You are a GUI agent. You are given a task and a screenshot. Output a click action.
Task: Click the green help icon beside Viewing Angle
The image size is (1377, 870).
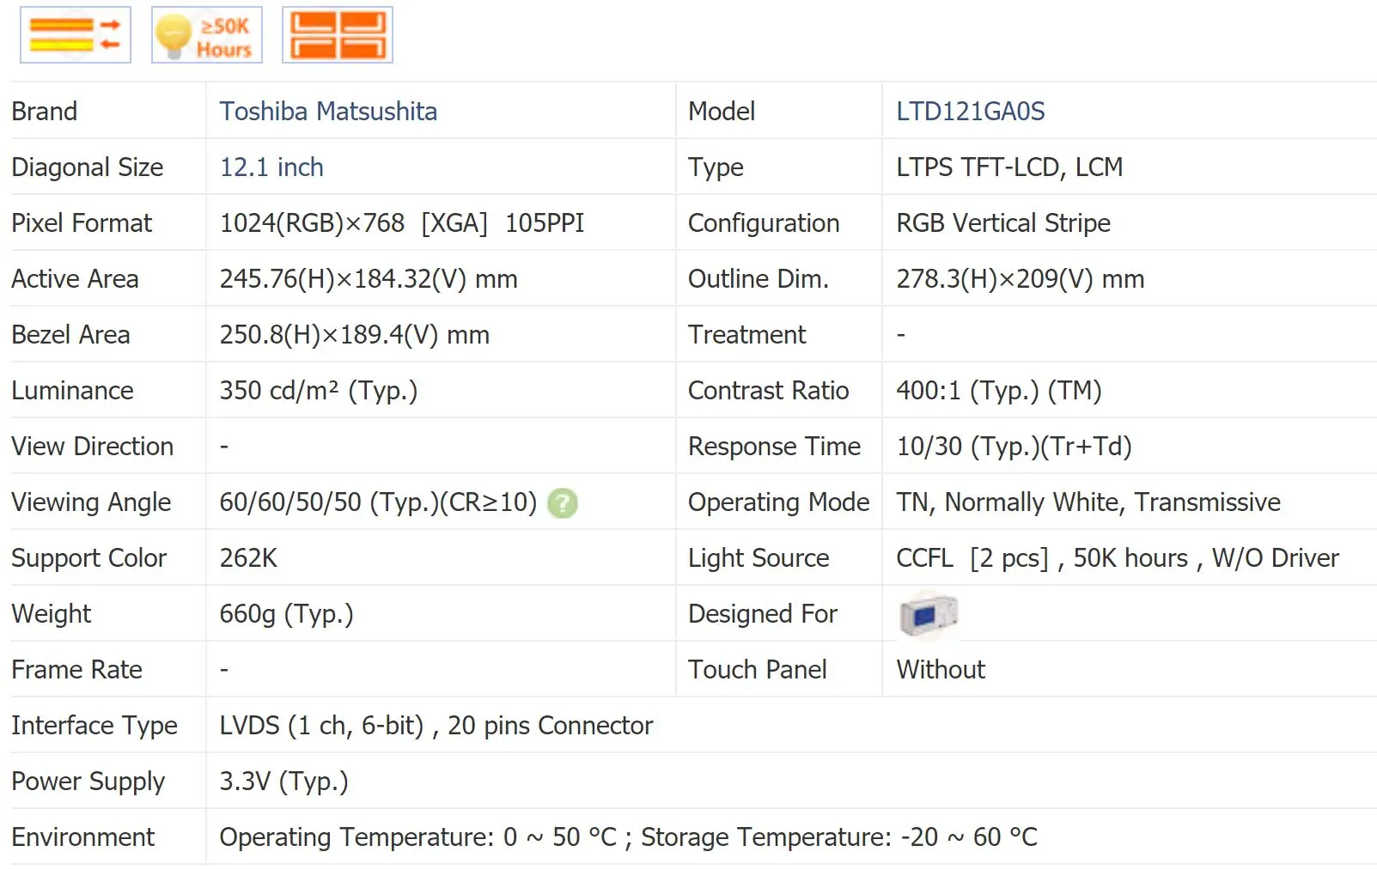click(x=563, y=503)
